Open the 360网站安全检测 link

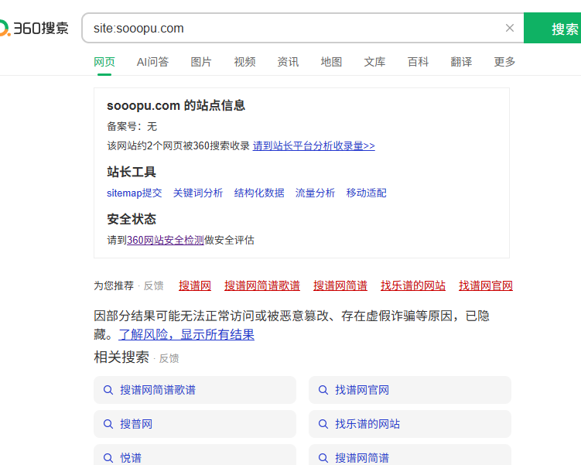click(x=166, y=241)
